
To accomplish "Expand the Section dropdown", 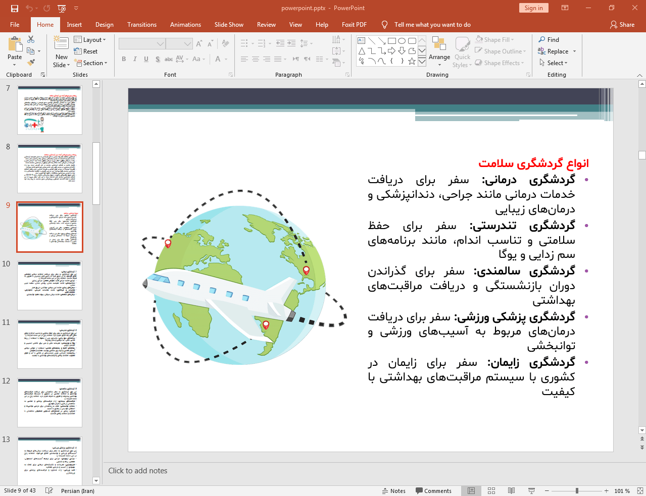I will pos(91,63).
